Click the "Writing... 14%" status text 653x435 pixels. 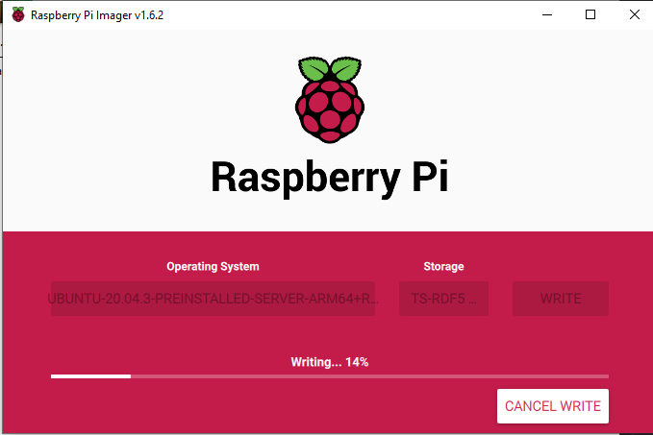[330, 362]
